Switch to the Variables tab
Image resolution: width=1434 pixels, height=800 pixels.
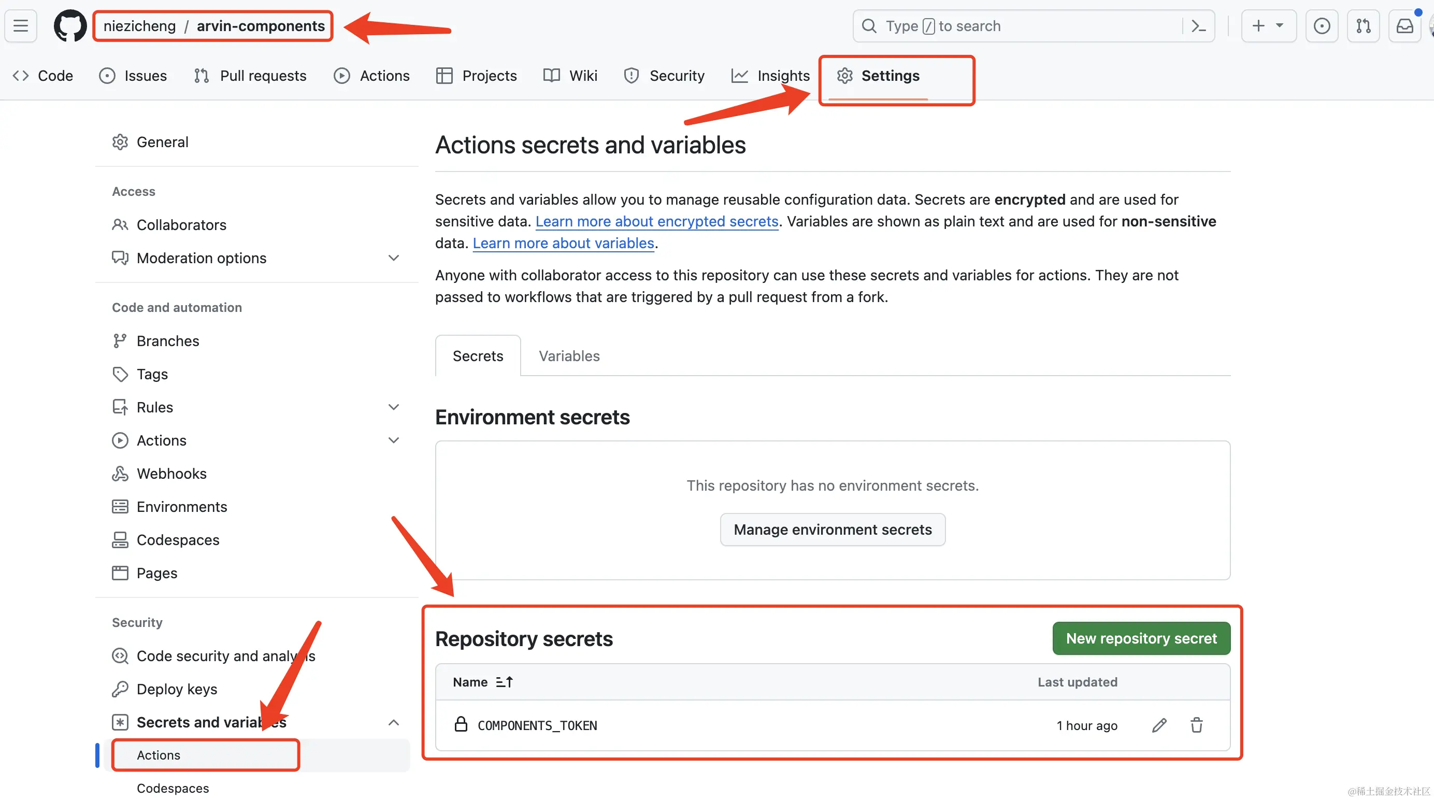(569, 355)
